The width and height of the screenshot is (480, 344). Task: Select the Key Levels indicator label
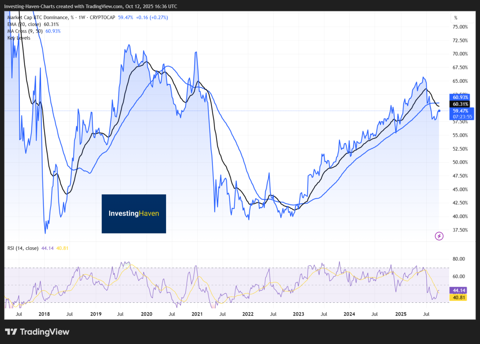pyautogui.click(x=19, y=38)
